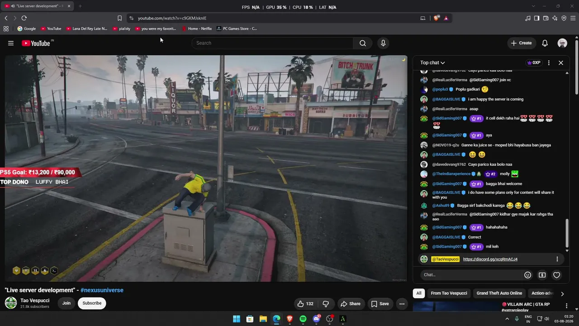Go to the YouTube home logo

36,43
